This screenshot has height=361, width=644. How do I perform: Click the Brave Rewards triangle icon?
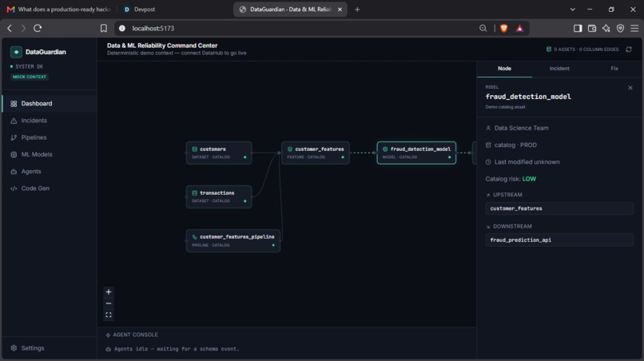pos(520,28)
